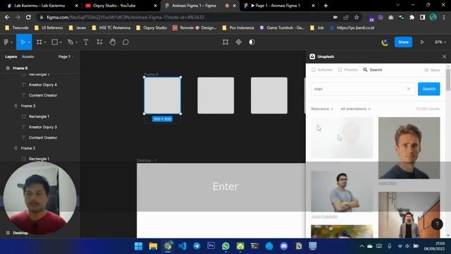Image resolution: width=451 pixels, height=254 pixels.
Task: Clear the Unsplash search field
Action: 409,89
